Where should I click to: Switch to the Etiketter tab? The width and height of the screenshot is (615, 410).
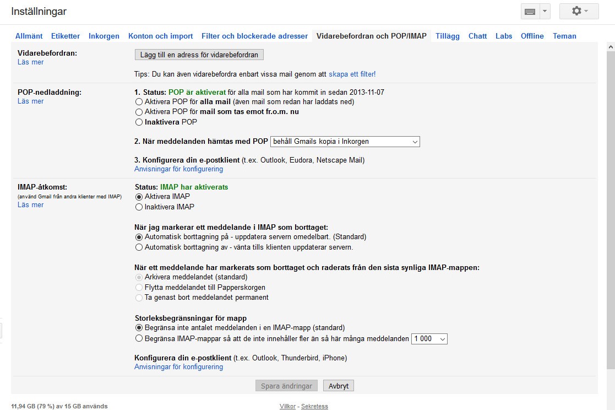[65, 35]
